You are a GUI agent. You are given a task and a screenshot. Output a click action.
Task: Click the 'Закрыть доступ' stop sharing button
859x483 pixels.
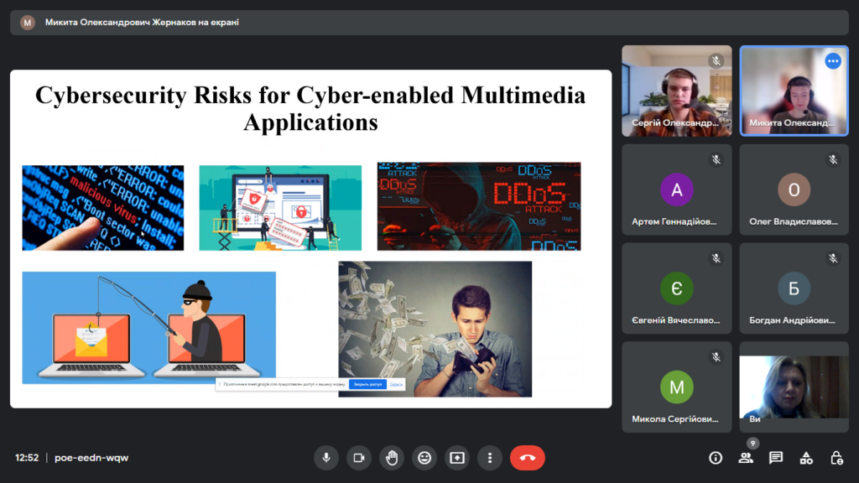click(x=367, y=384)
